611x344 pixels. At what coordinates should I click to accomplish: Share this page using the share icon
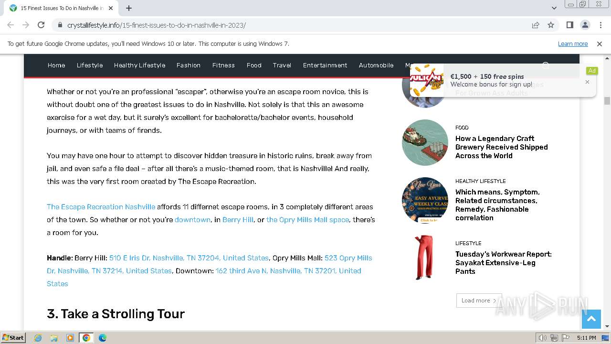536,25
